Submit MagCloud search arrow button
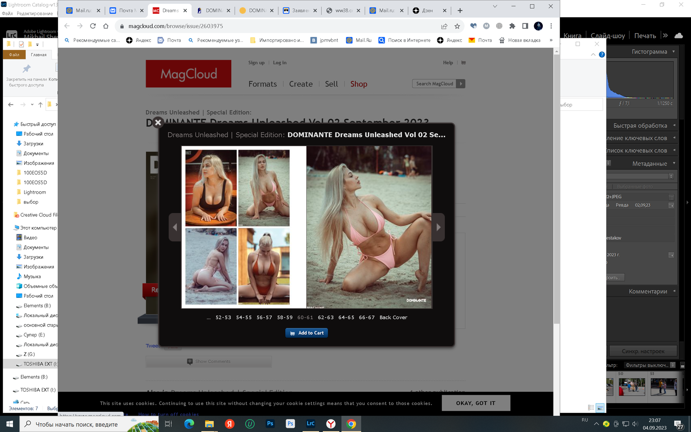This screenshot has height=432, width=691. (x=461, y=84)
